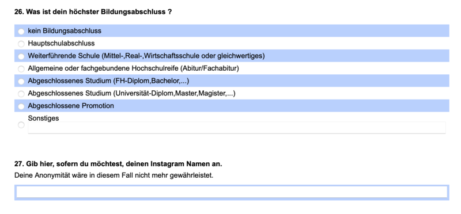Select the FH-Diplom, Bachelor radio button
Image resolution: width=461 pixels, height=214 pixels.
click(21, 81)
